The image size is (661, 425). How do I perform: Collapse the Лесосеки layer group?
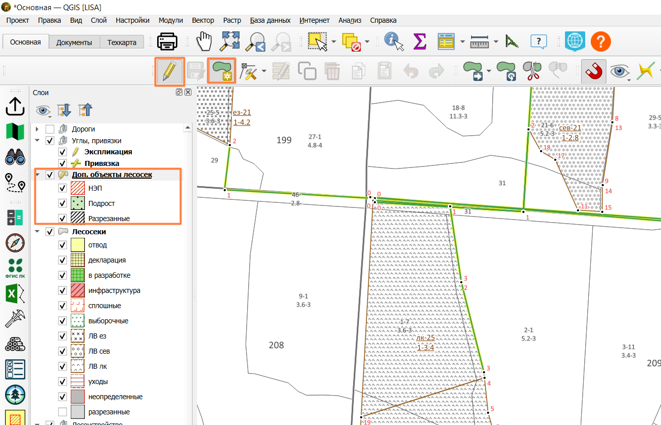37,232
